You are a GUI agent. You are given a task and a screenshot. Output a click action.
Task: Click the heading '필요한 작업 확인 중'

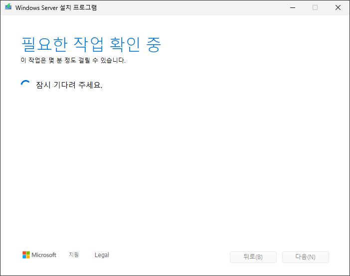click(91, 45)
